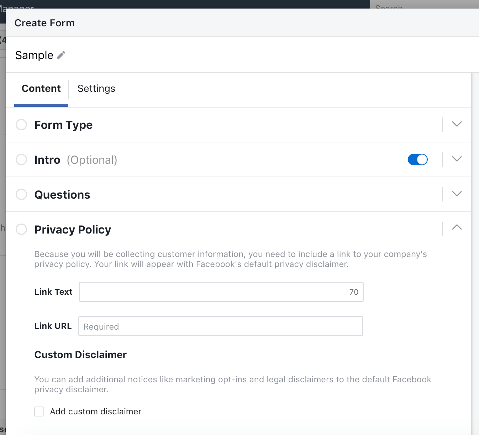Click the Privacy Policy section circle indicator
The width and height of the screenshot is (479, 435).
[21, 229]
